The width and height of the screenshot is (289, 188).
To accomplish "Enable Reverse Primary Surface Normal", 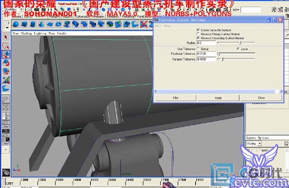I will coord(198,34).
